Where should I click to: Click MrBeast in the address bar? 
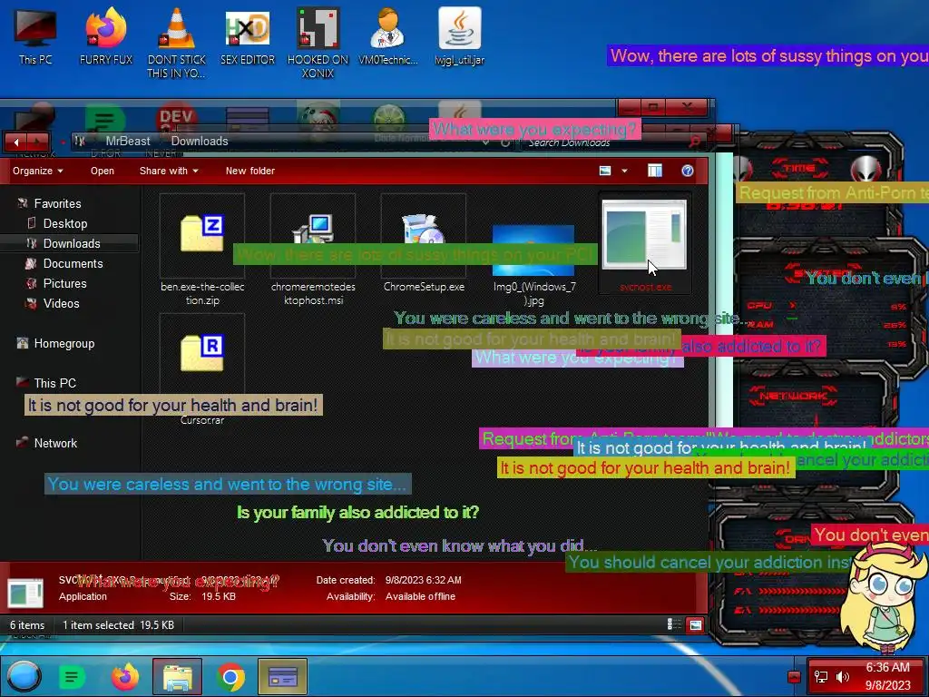[127, 141]
